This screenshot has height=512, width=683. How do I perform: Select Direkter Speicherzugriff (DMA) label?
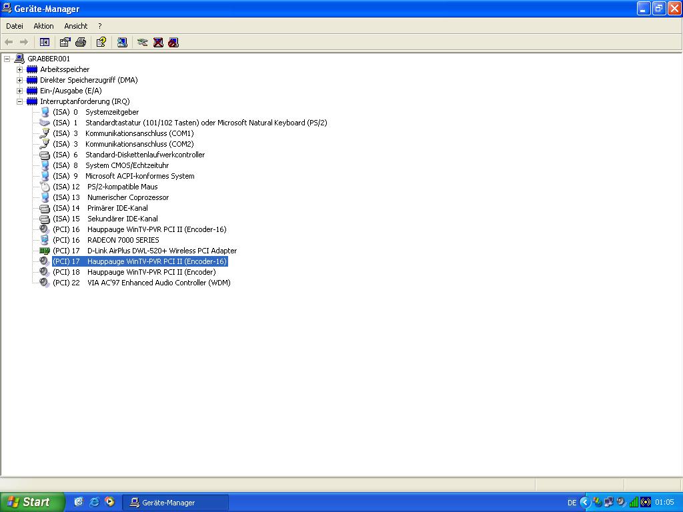click(x=89, y=80)
